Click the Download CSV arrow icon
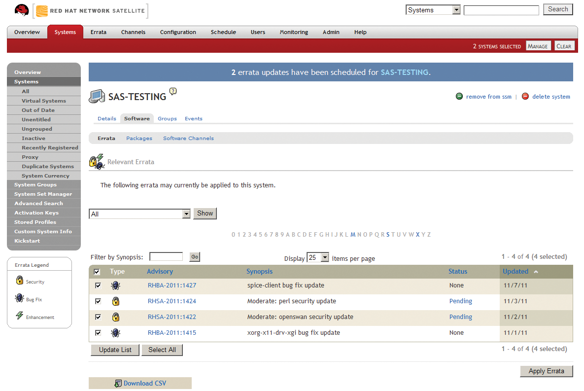Screen dimensions: 584x391 click(x=118, y=383)
